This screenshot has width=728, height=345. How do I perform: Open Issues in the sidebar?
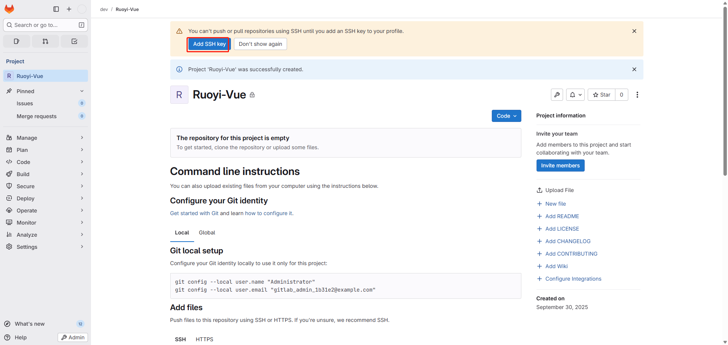pos(45,103)
